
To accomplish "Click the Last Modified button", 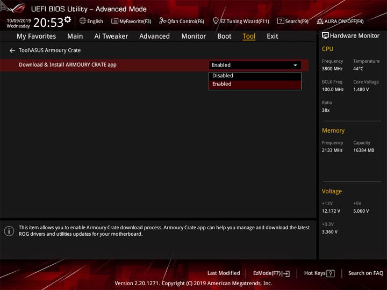I will tap(224, 273).
